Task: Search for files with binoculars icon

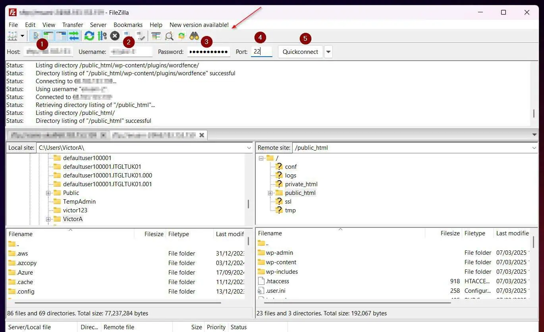Action: [x=194, y=36]
